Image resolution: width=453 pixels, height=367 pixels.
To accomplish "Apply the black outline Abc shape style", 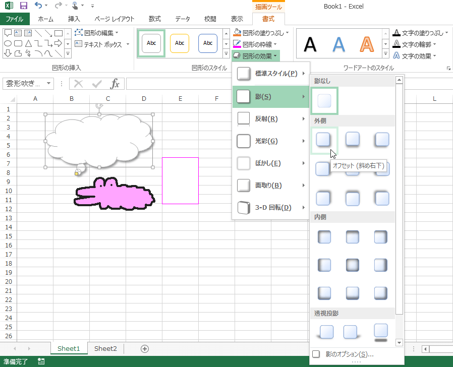I will pos(151,43).
